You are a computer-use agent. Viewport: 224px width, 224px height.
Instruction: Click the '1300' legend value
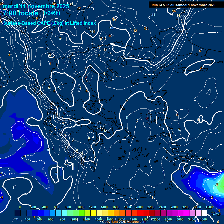pos(98,219)
